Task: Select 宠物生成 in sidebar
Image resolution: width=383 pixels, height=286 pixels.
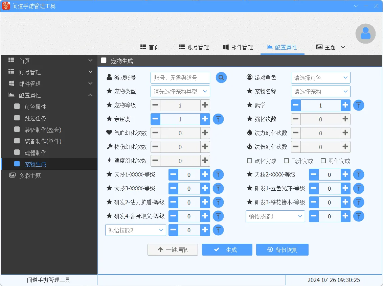Action: [49, 164]
